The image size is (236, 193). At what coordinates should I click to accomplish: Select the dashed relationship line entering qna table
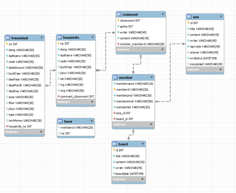[170, 73]
